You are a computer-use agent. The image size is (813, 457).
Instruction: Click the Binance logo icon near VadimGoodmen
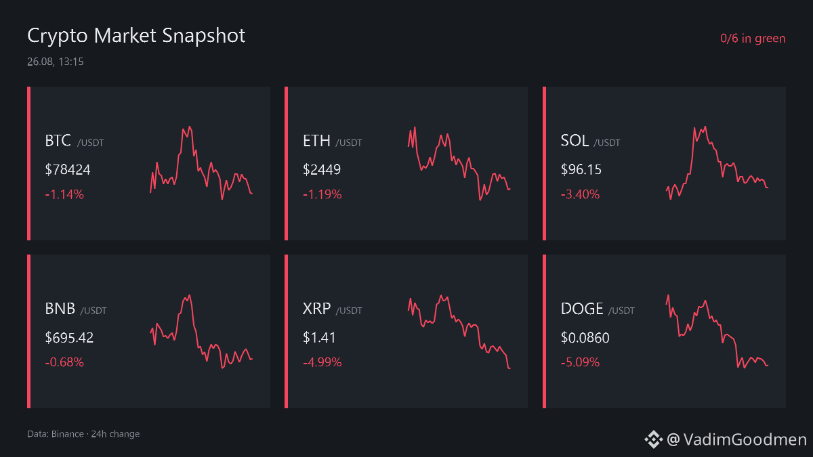[x=653, y=440]
